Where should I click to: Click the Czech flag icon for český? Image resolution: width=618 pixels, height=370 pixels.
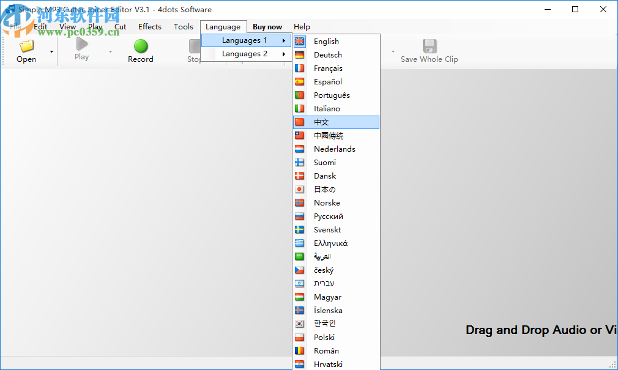click(x=300, y=270)
